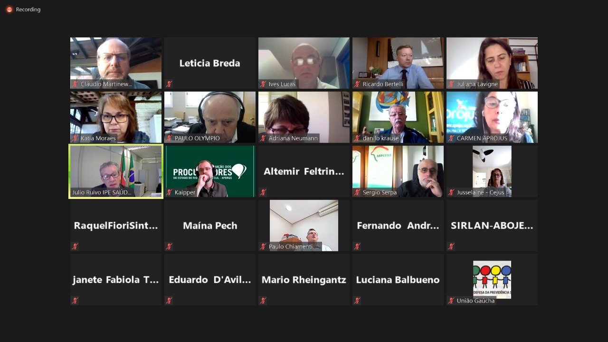The width and height of the screenshot is (608, 342).
Task: Click the red Recording indicator icon
Action: (9, 9)
